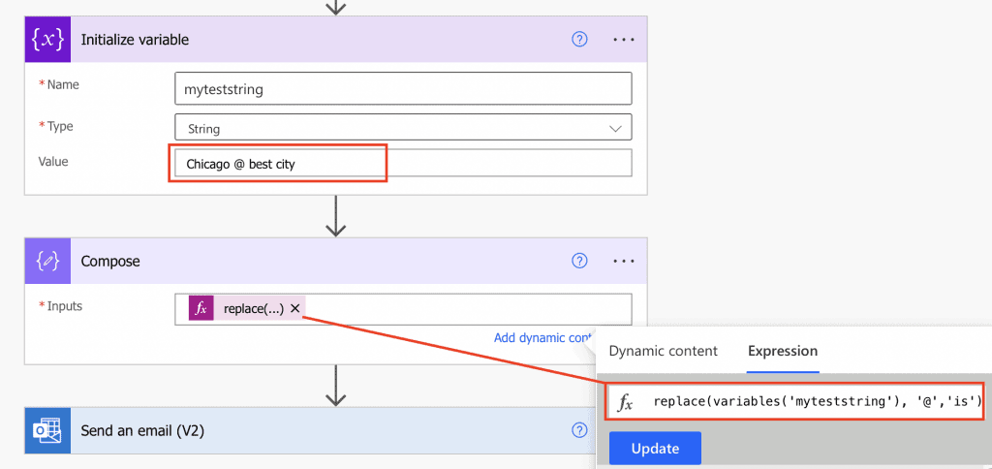The image size is (992, 469).
Task: Click the Outlook icon on Send an email
Action: tap(48, 431)
